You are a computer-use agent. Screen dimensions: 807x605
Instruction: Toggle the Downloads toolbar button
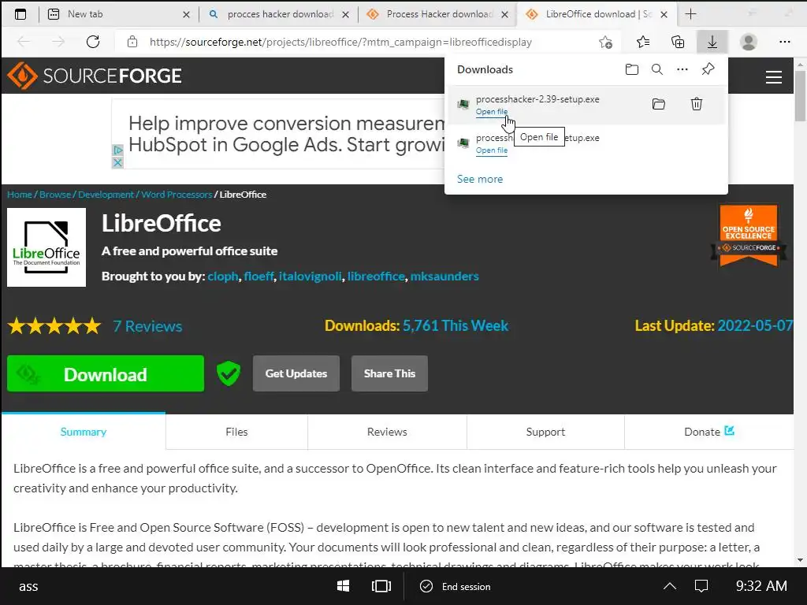coord(712,42)
